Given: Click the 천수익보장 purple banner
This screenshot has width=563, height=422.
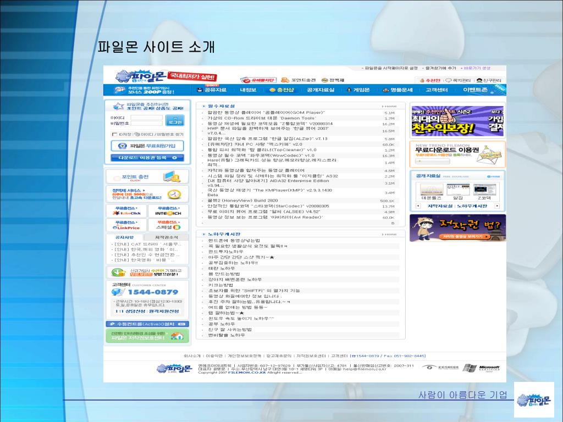Looking at the screenshot, I should [x=457, y=121].
